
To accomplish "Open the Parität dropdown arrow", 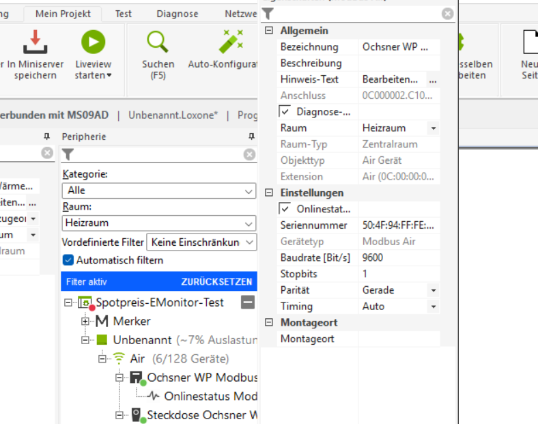I will click(434, 291).
